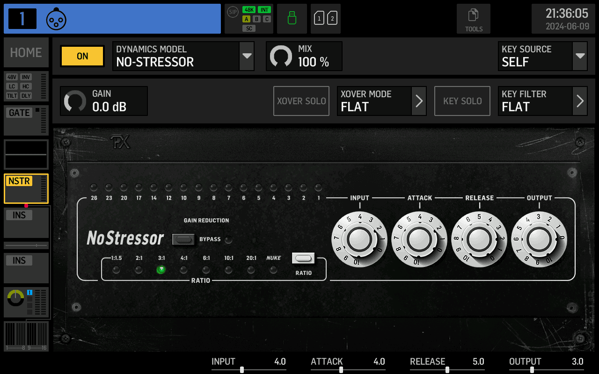
Task: Select the 2:1 ratio LED
Action: (x=139, y=270)
